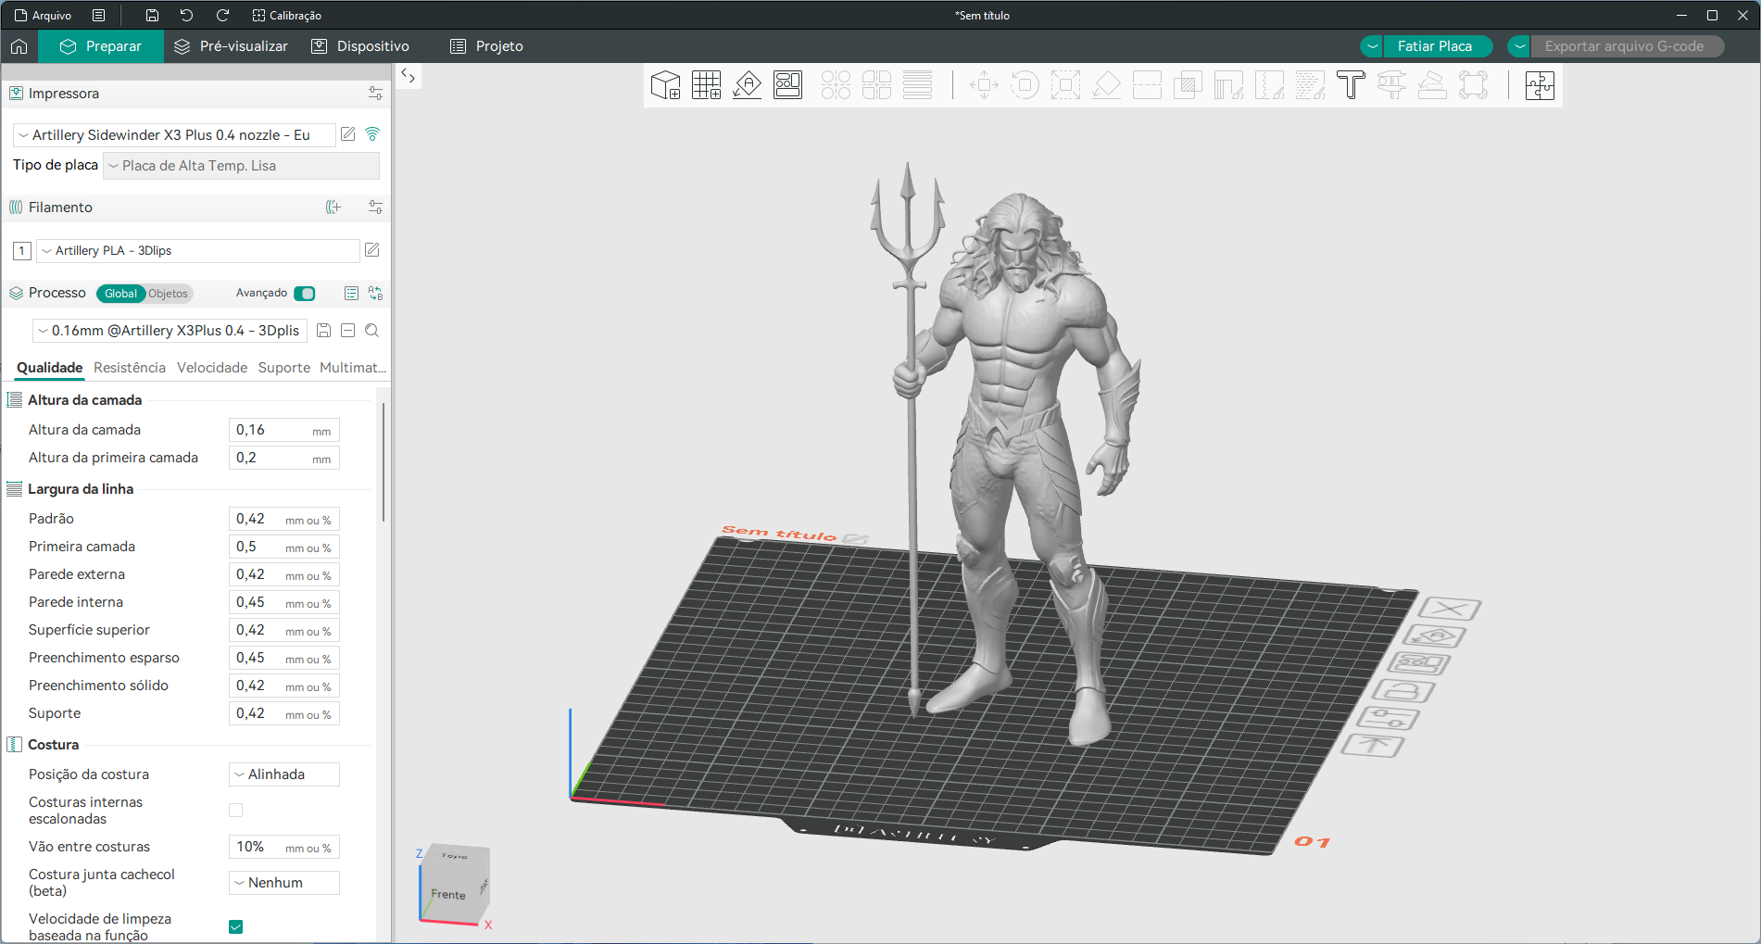The height and width of the screenshot is (944, 1761).
Task: Open Impressora settings sliders icon
Action: [x=375, y=94]
